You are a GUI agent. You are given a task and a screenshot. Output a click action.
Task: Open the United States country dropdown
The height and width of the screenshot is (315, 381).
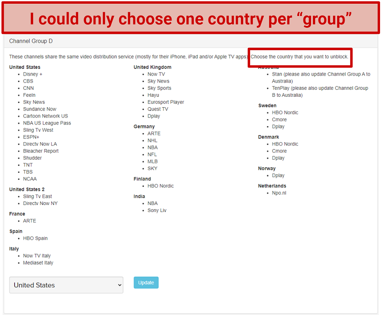66,285
